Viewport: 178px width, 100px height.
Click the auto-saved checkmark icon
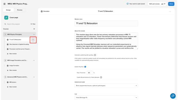click(x=128, y=4)
